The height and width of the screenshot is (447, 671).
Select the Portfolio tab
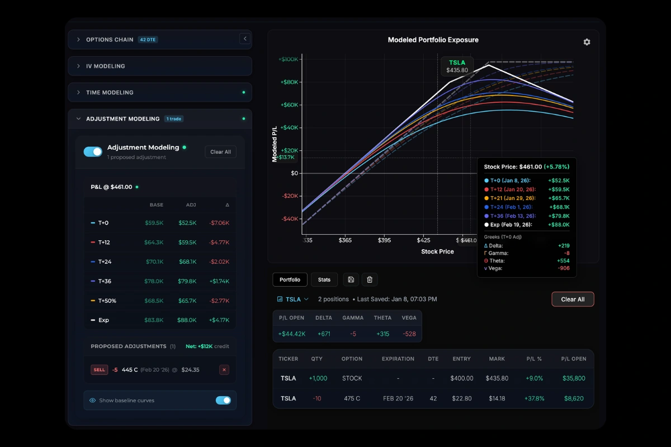[x=290, y=279]
